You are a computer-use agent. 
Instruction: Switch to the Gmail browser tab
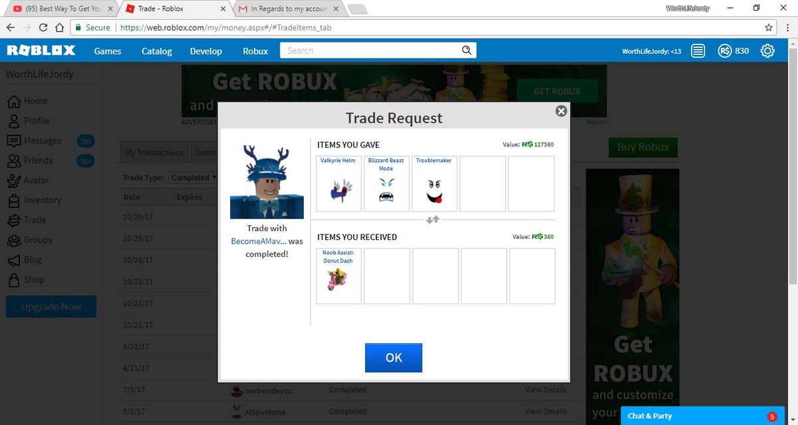[287, 9]
